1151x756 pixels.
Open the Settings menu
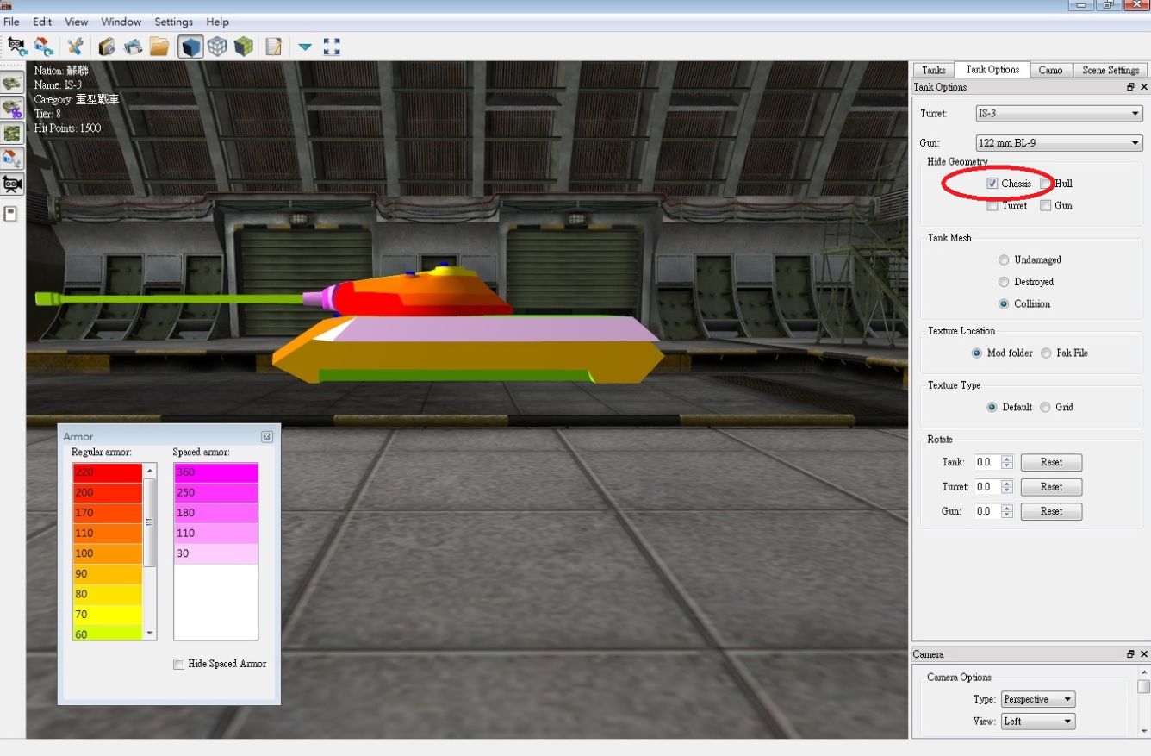tap(173, 22)
